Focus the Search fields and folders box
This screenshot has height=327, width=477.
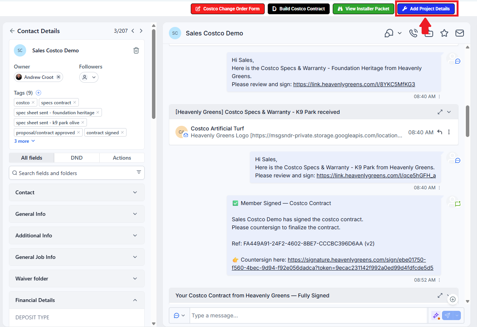pyautogui.click(x=77, y=173)
